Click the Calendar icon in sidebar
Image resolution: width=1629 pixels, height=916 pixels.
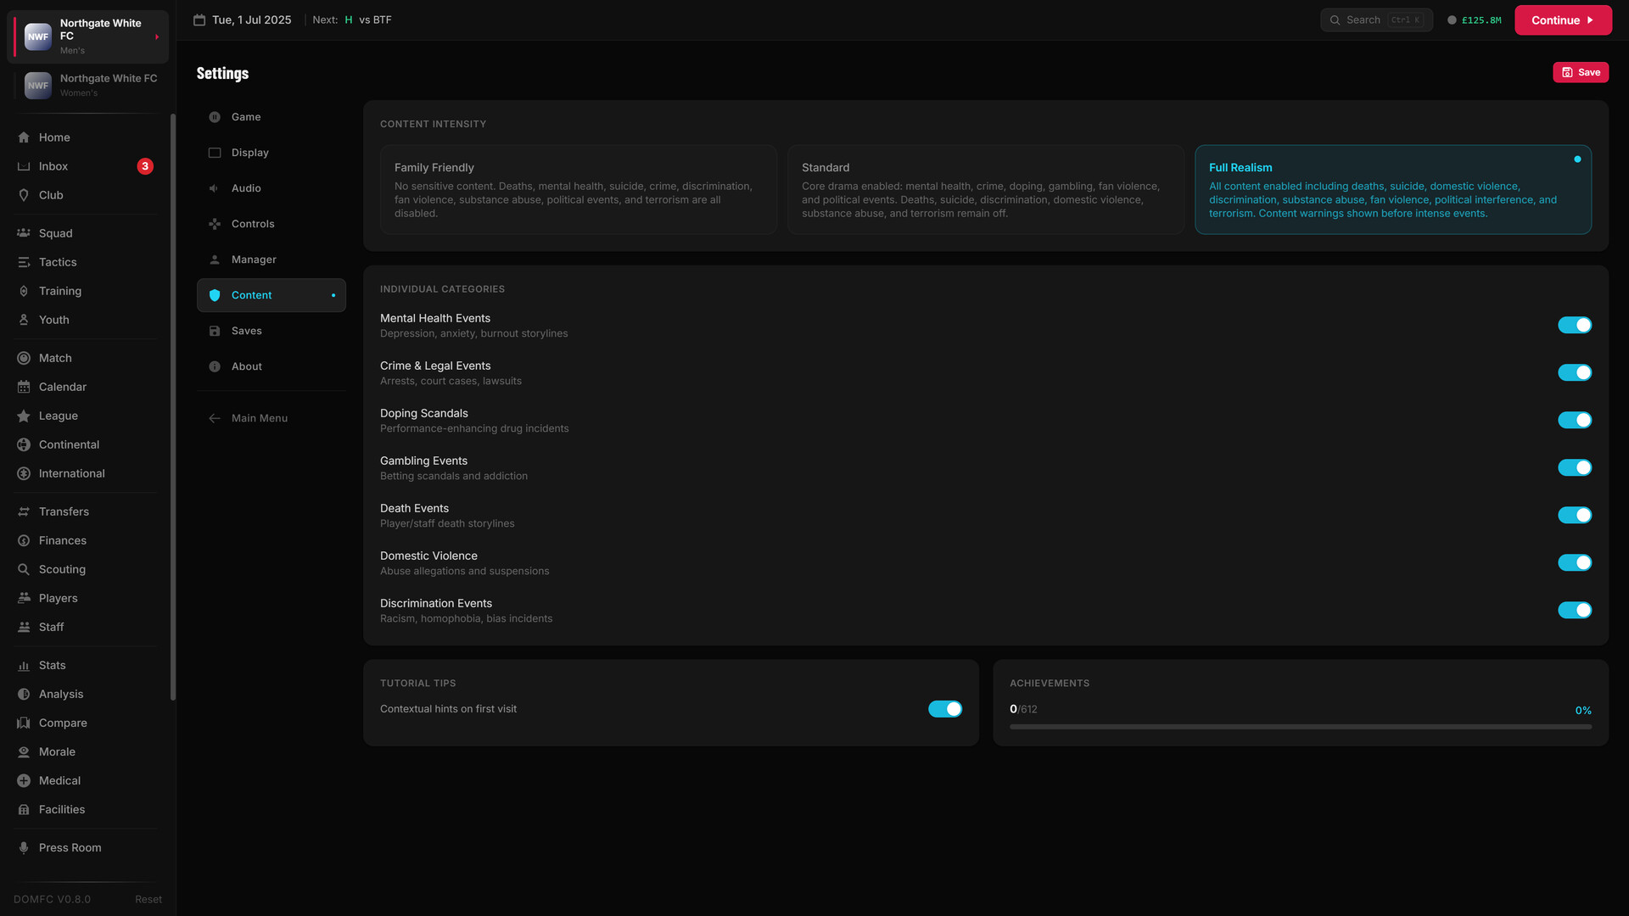point(25,387)
